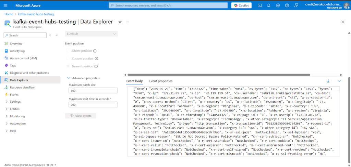Image resolution: width=351 pixels, height=167 pixels.
Task: Open the Azure portal hamburger menu
Action: coord(5,5)
